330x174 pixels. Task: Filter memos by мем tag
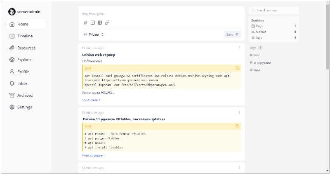coord(255,70)
